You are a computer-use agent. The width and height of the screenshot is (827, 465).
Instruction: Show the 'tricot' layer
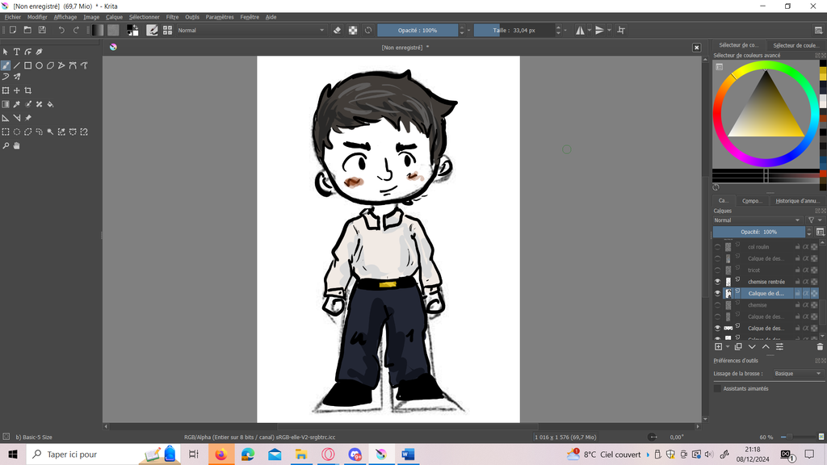coord(717,270)
